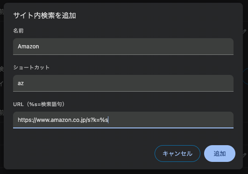
Task: Focus the URL field with amazon.co.jp address
Action: [123, 120]
